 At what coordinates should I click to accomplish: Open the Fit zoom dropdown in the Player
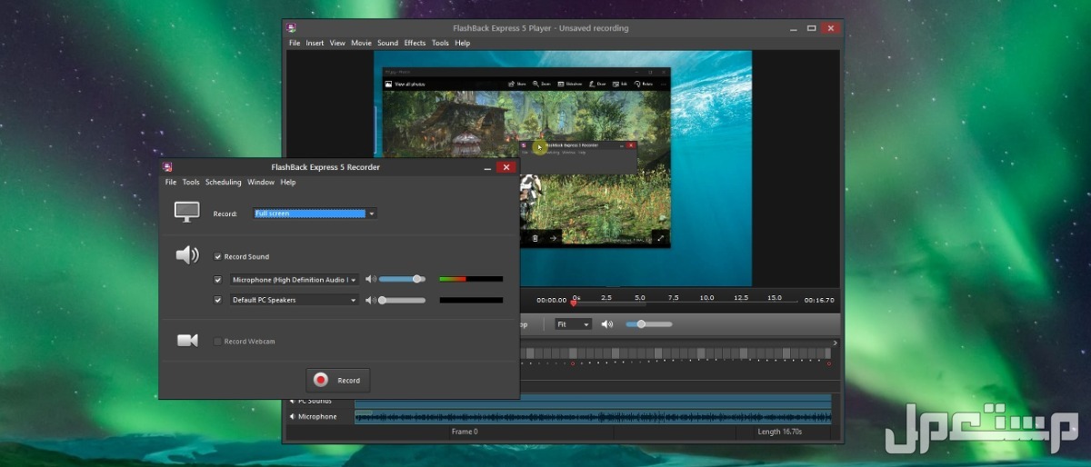point(574,324)
